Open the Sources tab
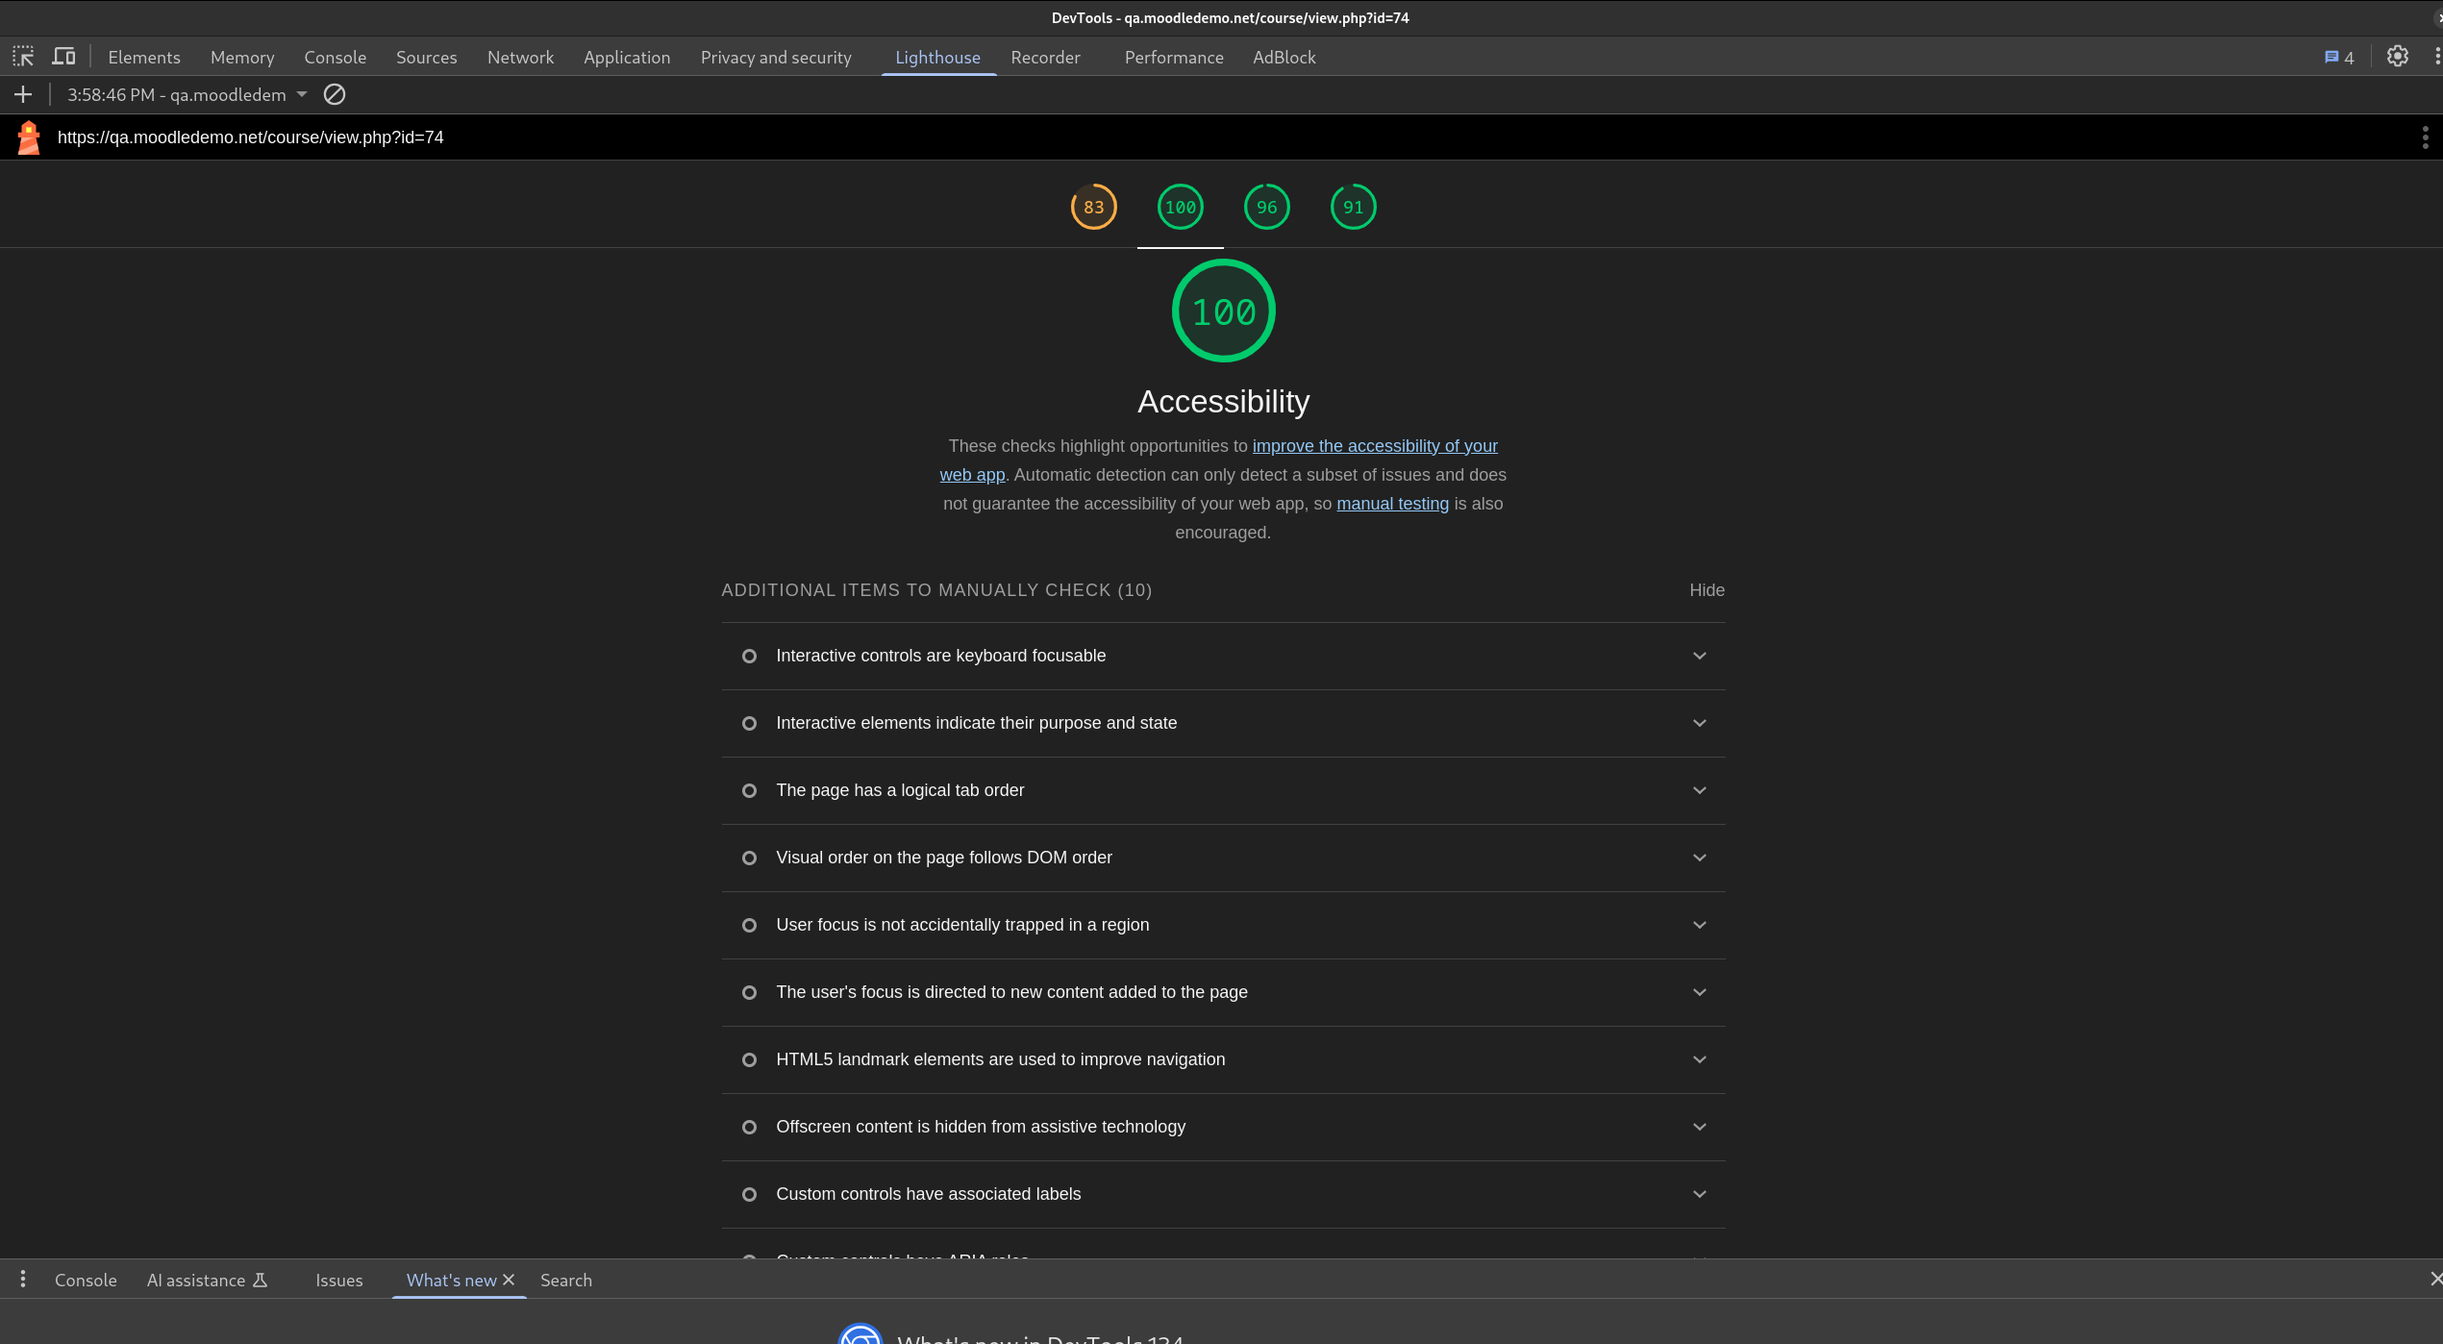 pos(427,57)
